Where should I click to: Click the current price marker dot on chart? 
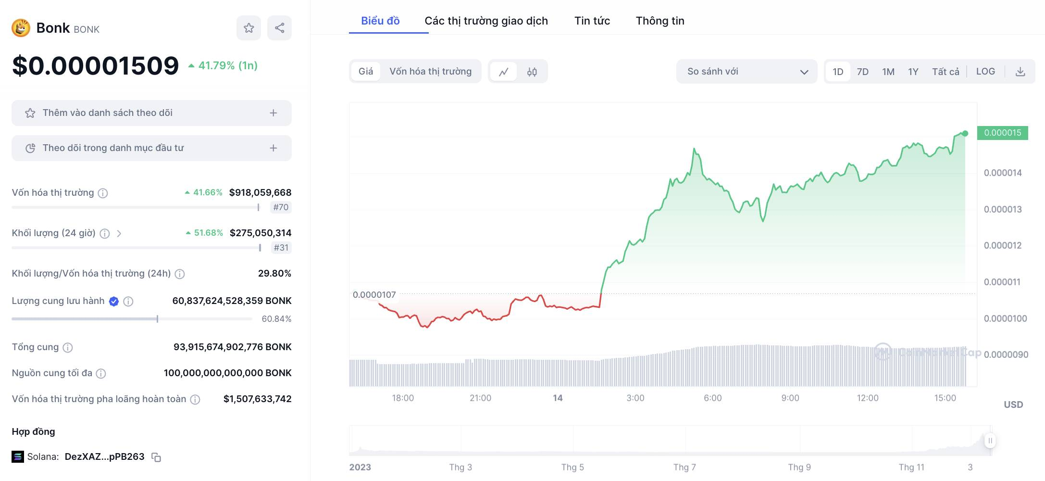click(965, 133)
